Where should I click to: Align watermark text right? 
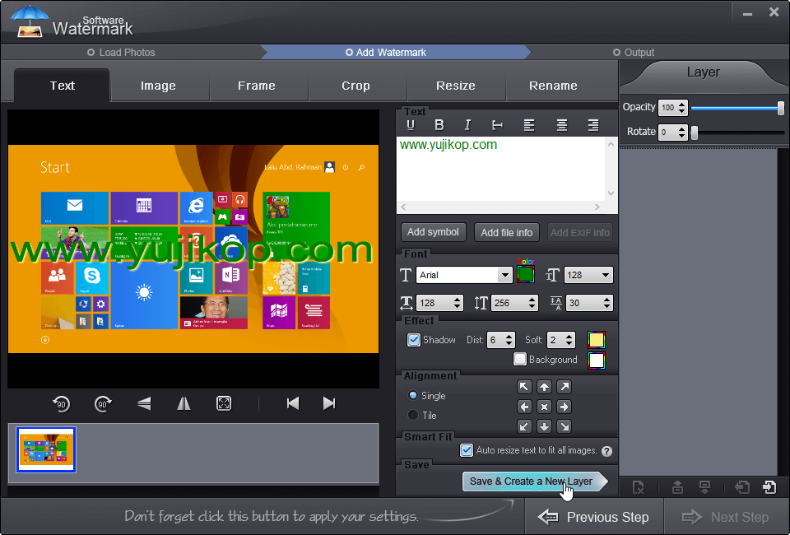(x=593, y=125)
